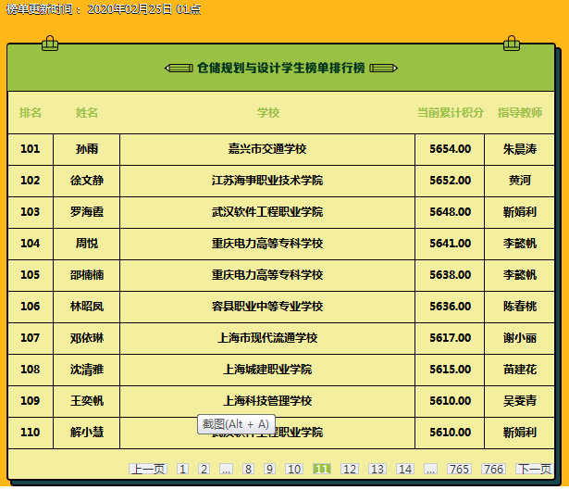This screenshot has width=569, height=490.
Task: Jump to page 765
Action: (x=460, y=470)
